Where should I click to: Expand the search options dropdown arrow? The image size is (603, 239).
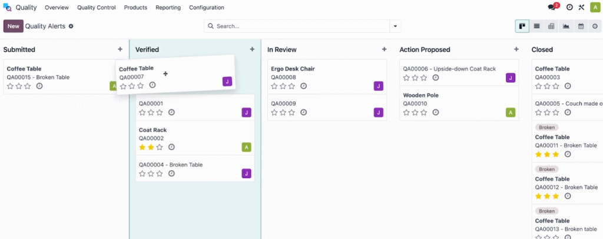[395, 26]
